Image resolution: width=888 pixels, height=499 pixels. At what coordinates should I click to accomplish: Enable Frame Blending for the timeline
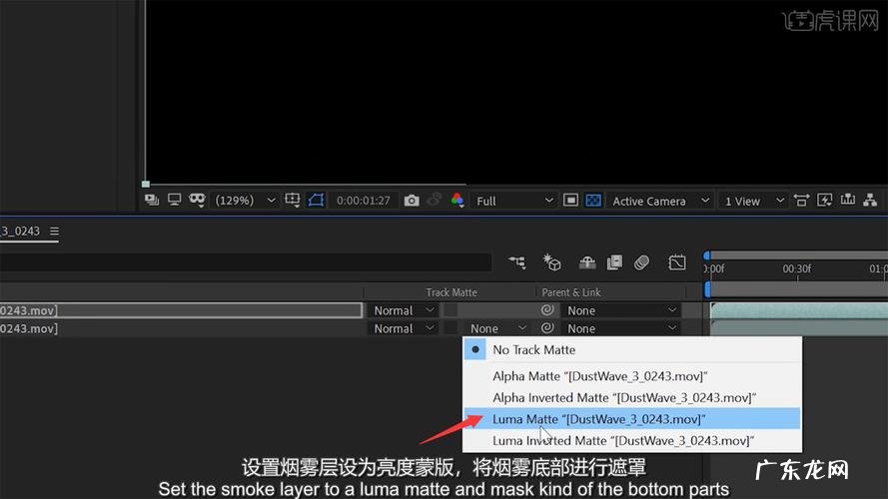[614, 262]
